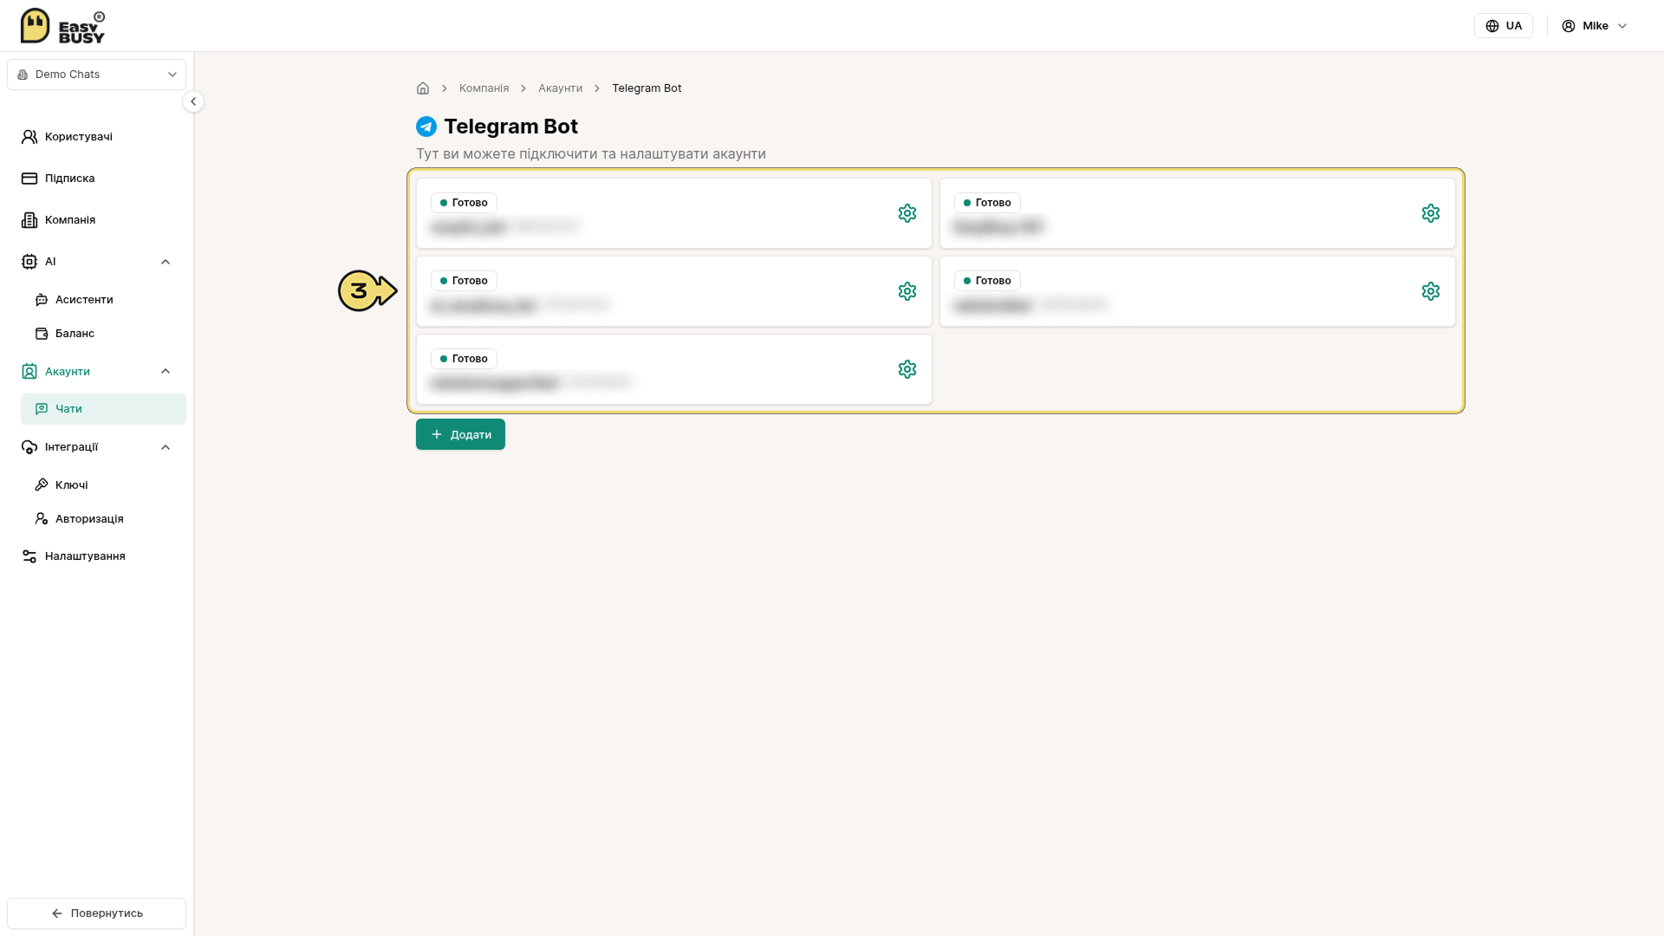Click the Додати button
This screenshot has height=936, width=1664.
pos(460,434)
